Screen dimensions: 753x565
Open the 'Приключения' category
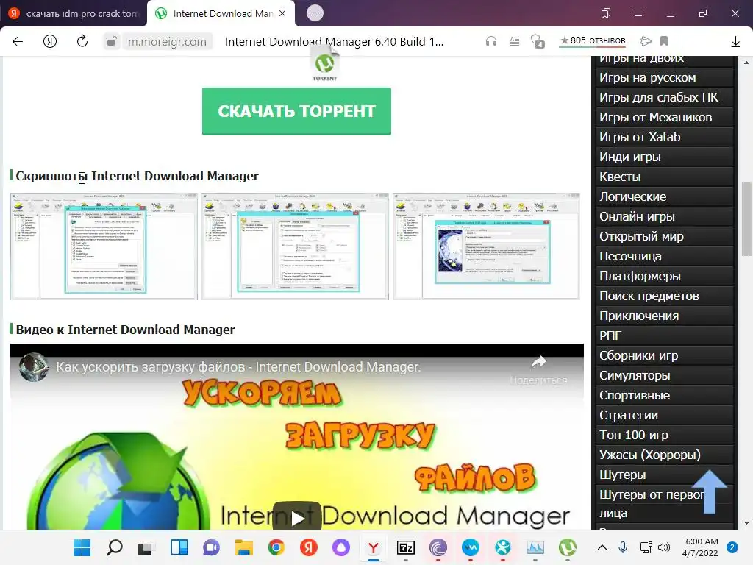click(x=664, y=316)
